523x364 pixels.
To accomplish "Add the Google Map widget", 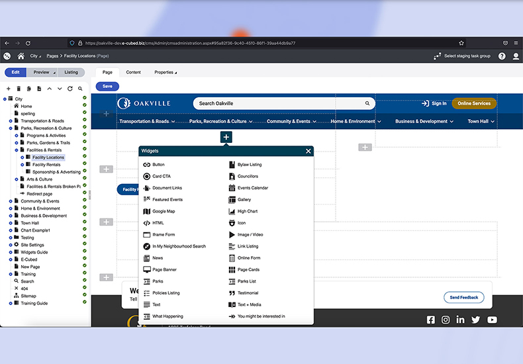I will [164, 211].
